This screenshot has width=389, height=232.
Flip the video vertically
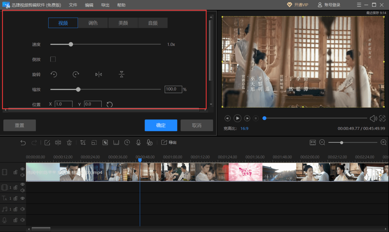tap(121, 74)
